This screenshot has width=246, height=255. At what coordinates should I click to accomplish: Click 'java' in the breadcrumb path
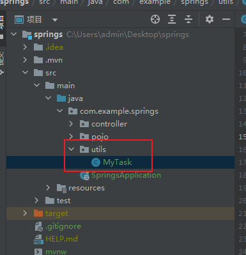coord(95,2)
